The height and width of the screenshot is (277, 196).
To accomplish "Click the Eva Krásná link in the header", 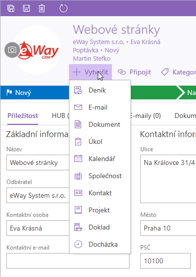I will 145,42.
